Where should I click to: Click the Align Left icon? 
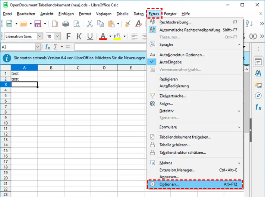coord(134,36)
